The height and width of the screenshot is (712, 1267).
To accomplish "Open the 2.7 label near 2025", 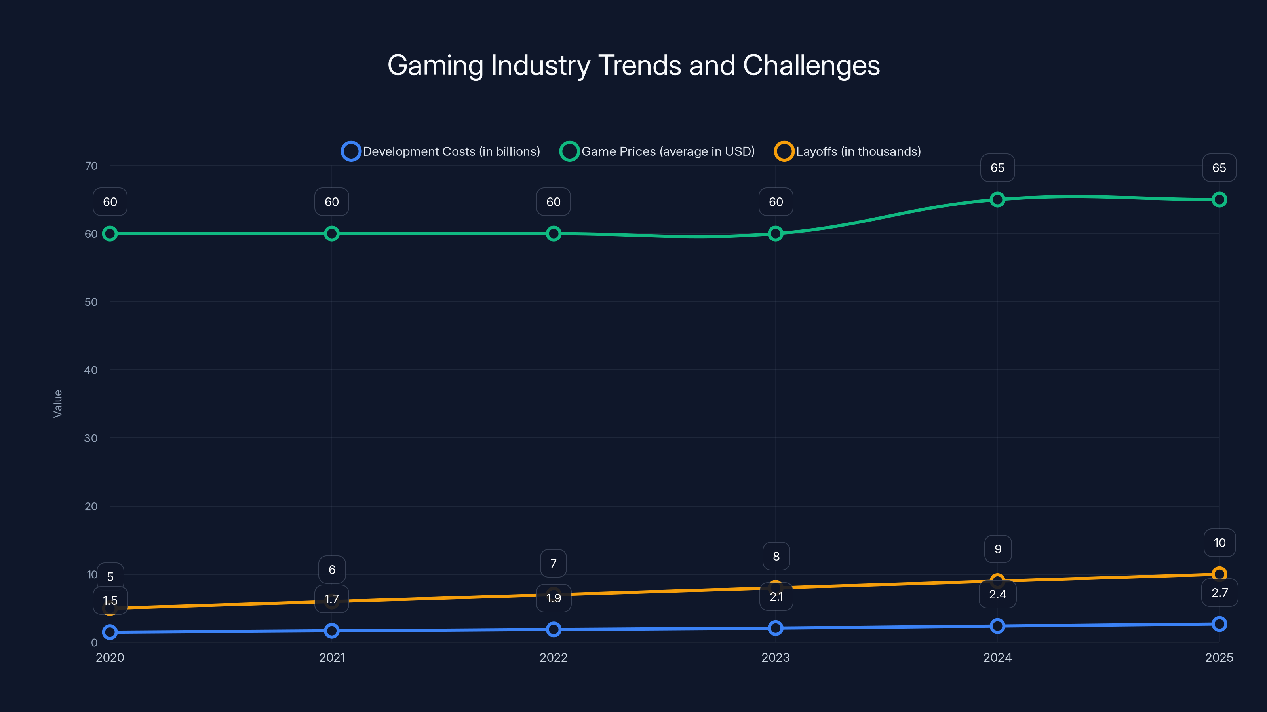I will [x=1220, y=593].
